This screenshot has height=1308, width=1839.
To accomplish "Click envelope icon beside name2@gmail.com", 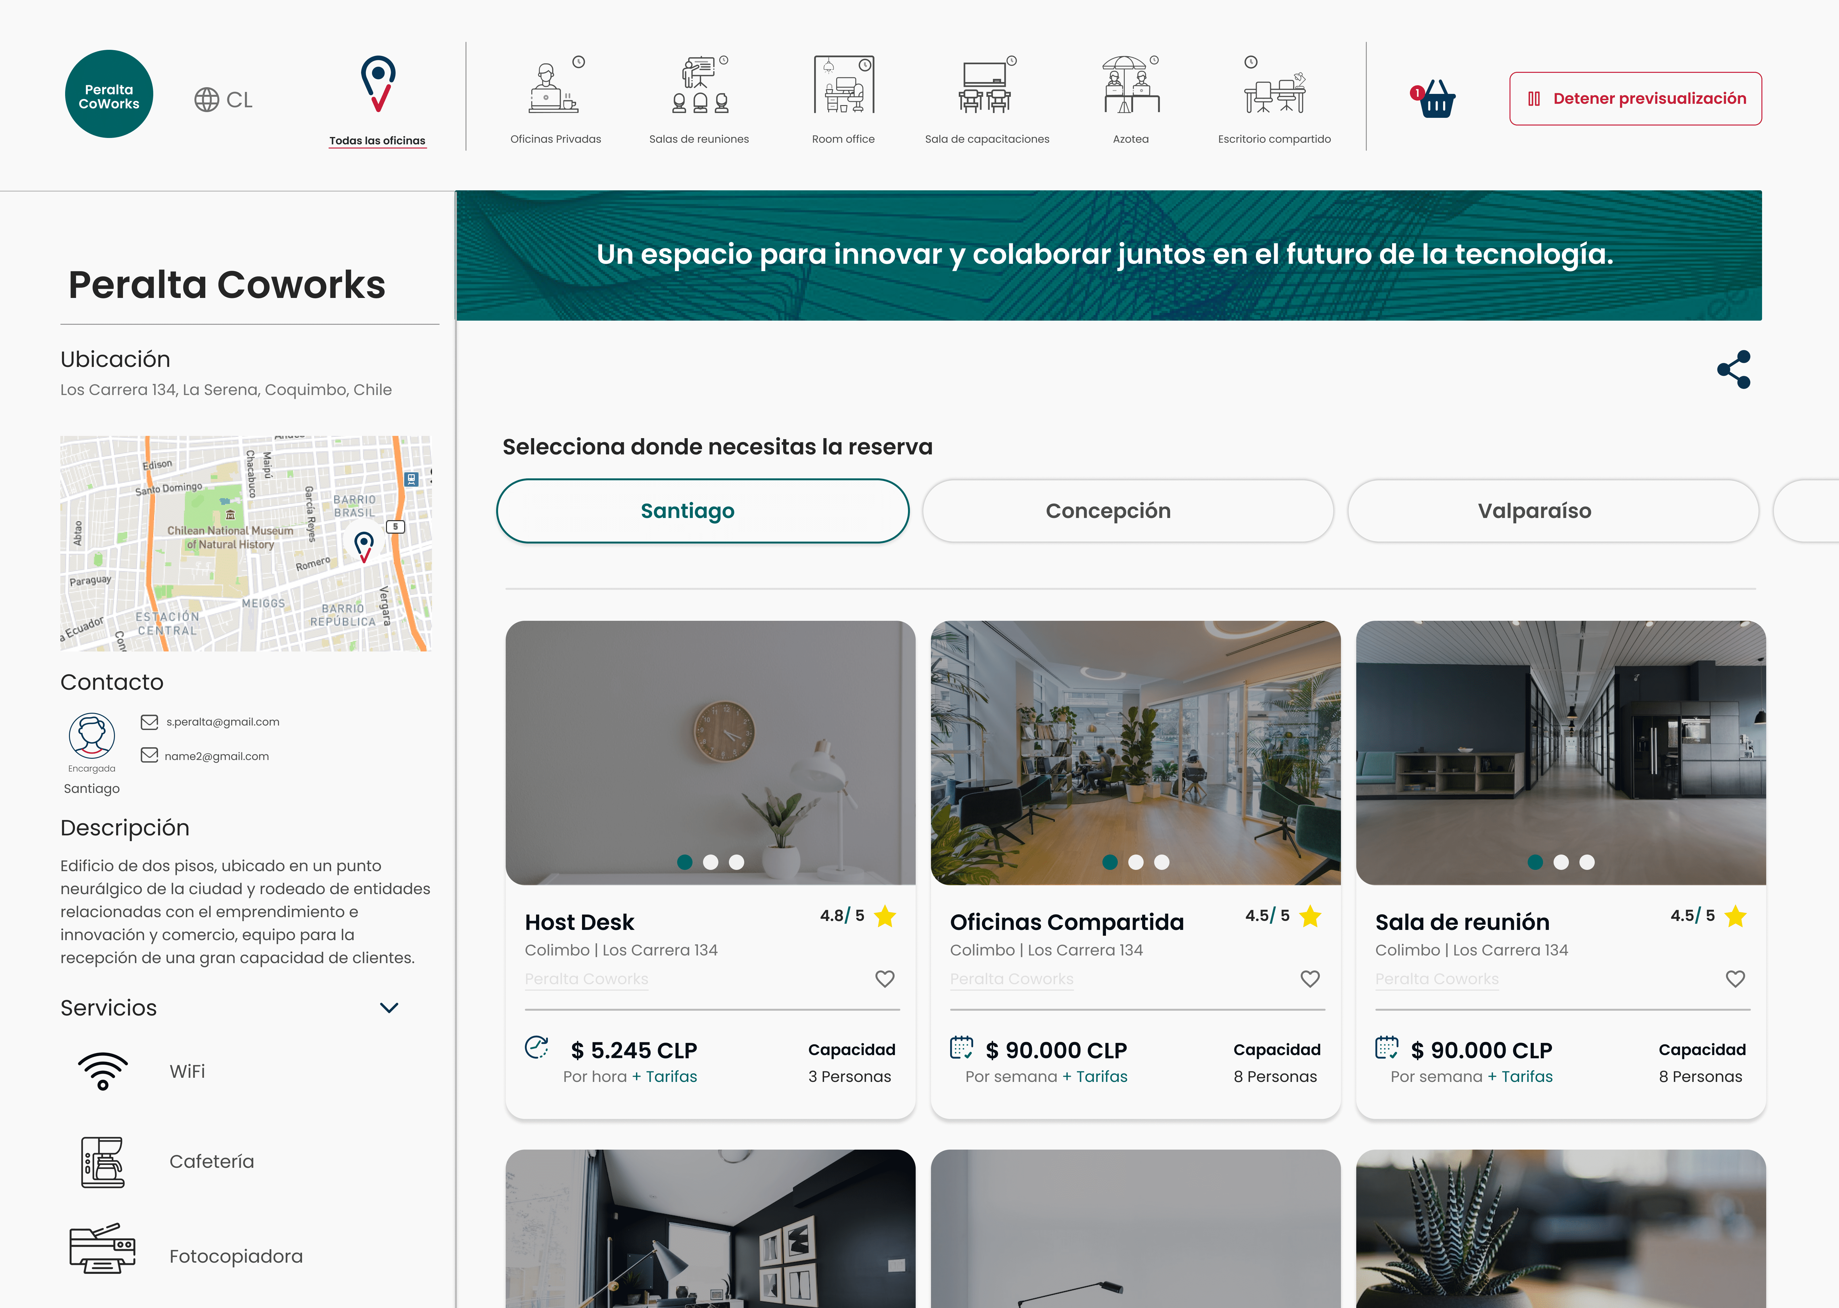I will click(149, 755).
